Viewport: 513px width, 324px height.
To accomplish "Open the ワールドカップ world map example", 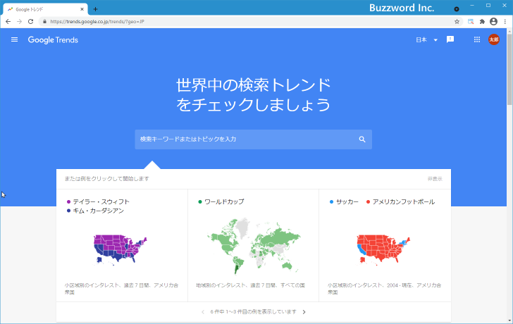I will [x=254, y=246].
